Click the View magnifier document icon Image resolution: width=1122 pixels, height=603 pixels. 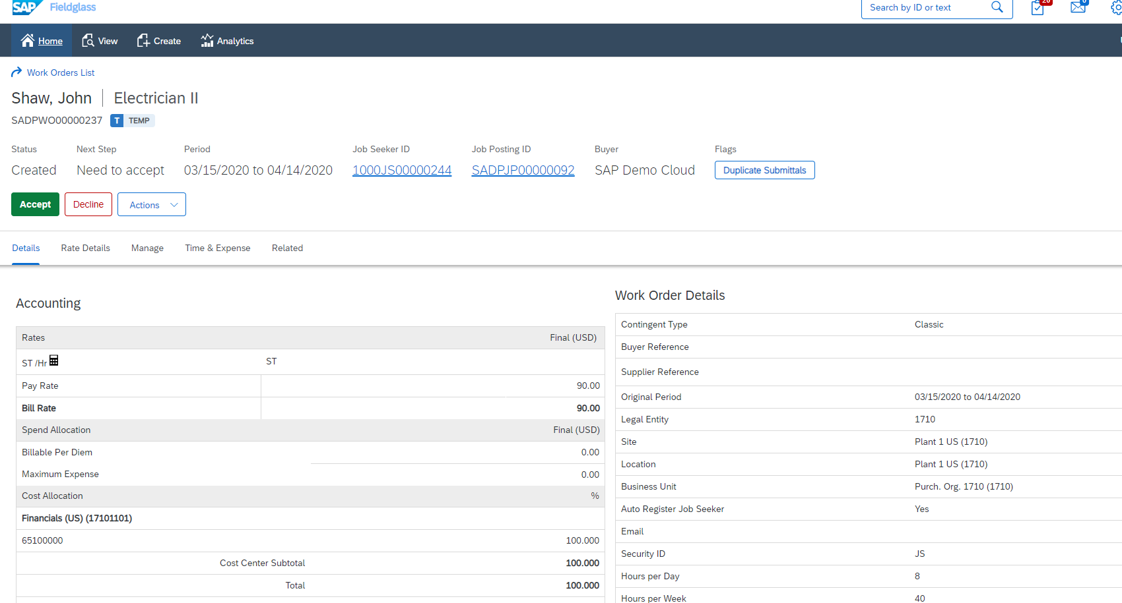tap(88, 41)
